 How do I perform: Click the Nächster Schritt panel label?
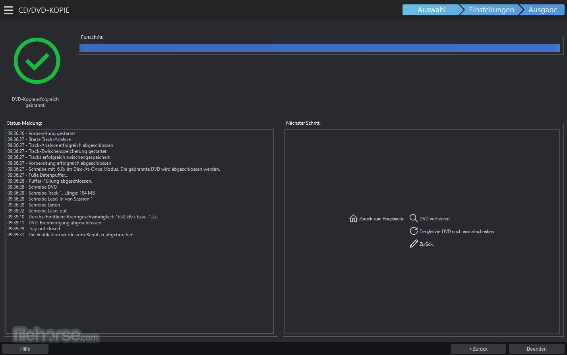click(303, 123)
